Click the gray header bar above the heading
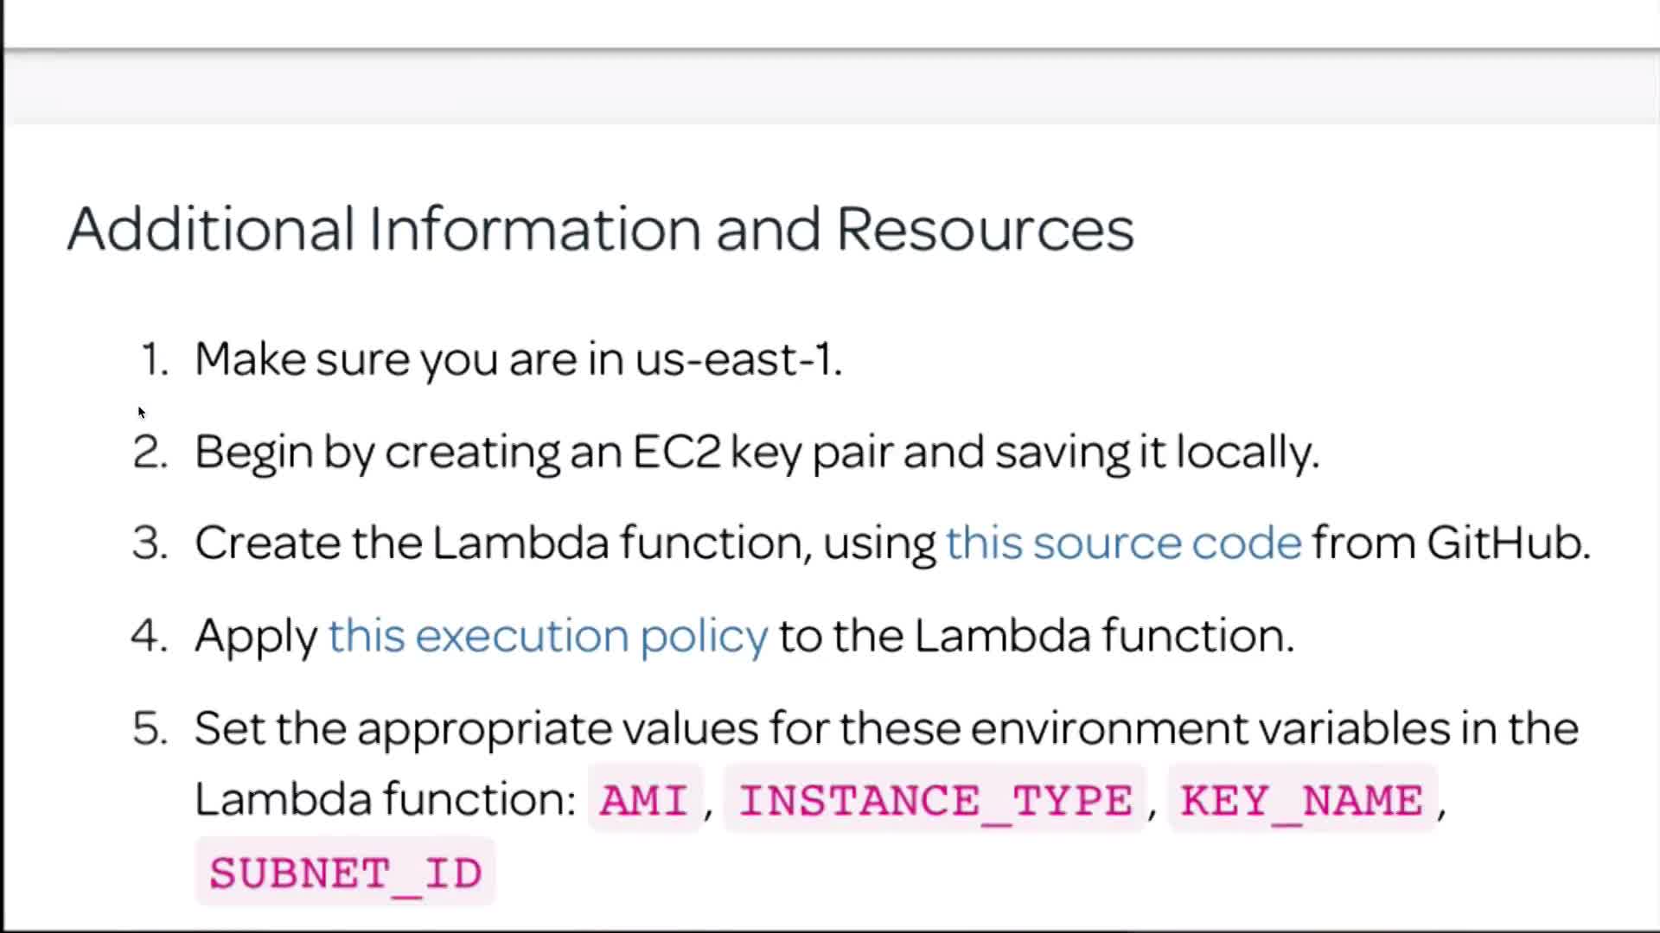The image size is (1660, 933). (830, 88)
